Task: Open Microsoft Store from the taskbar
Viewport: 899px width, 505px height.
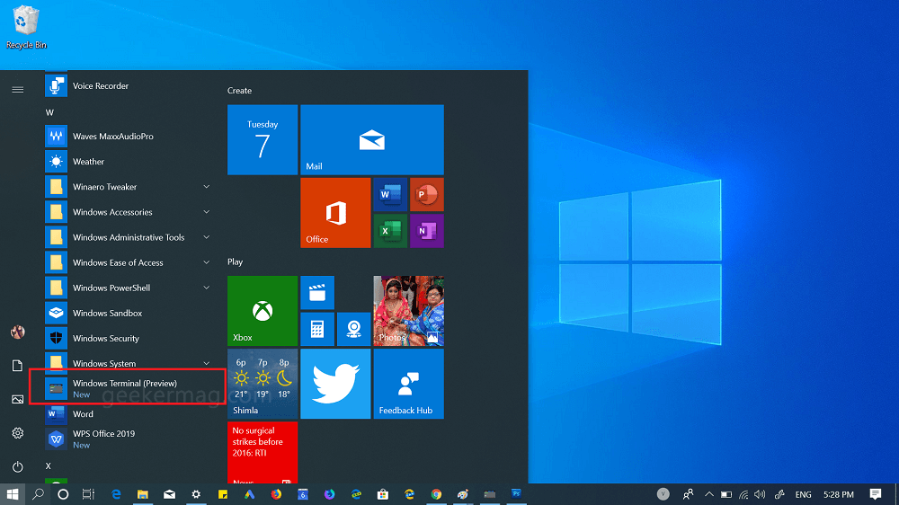Action: point(382,494)
